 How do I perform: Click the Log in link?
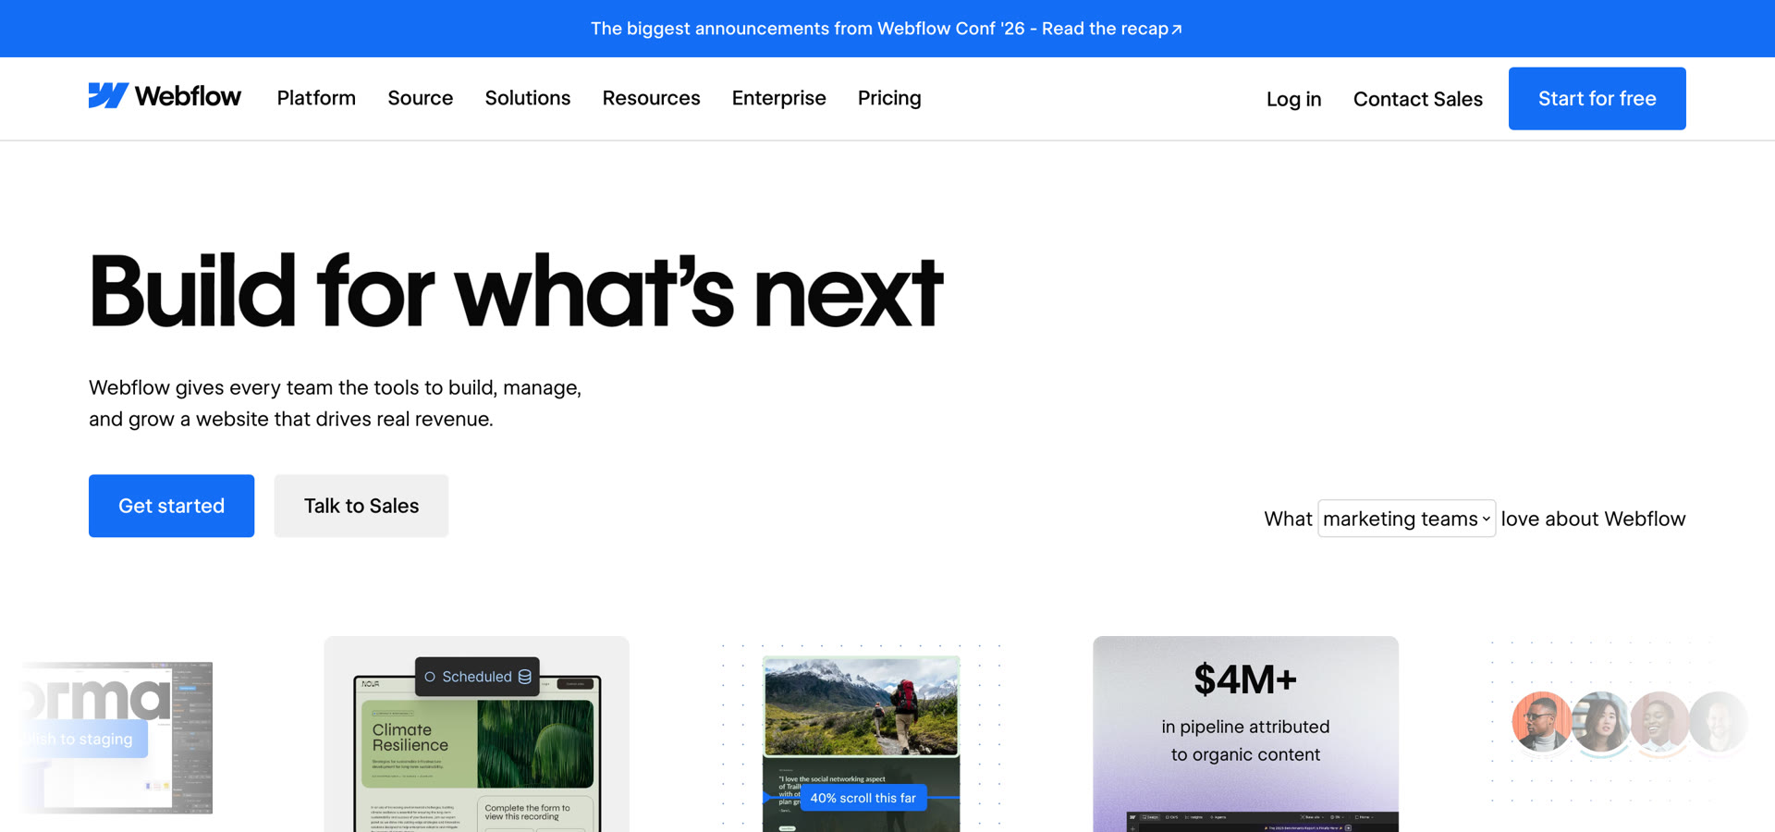(x=1293, y=99)
